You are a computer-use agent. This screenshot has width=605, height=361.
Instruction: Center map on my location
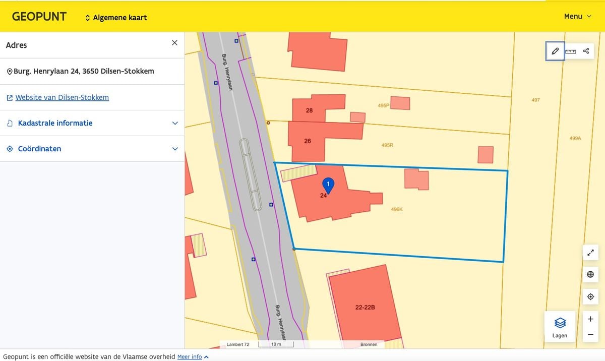pos(590,296)
